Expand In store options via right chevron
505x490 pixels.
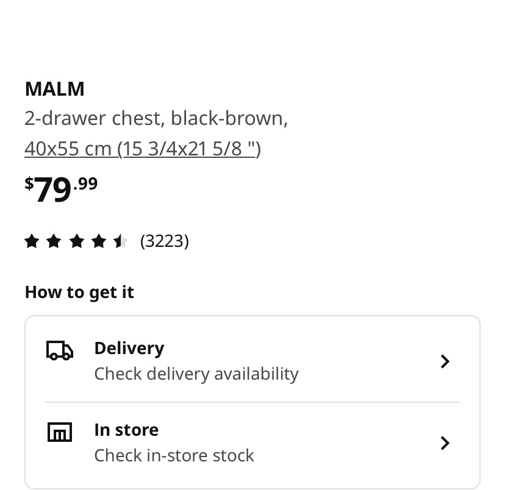pos(445,442)
